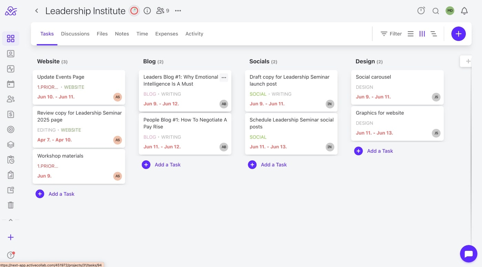Open the calendar icon in sidebar
Image resolution: width=482 pixels, height=267 pixels.
(11, 84)
